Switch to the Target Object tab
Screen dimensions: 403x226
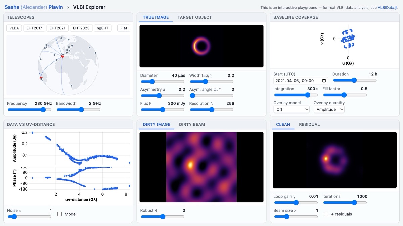point(194,17)
